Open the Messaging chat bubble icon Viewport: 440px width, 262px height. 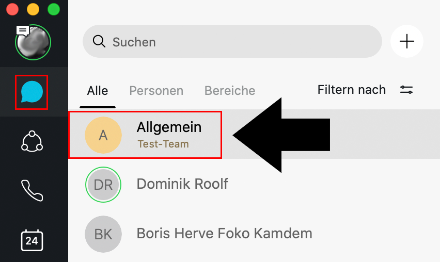32,92
